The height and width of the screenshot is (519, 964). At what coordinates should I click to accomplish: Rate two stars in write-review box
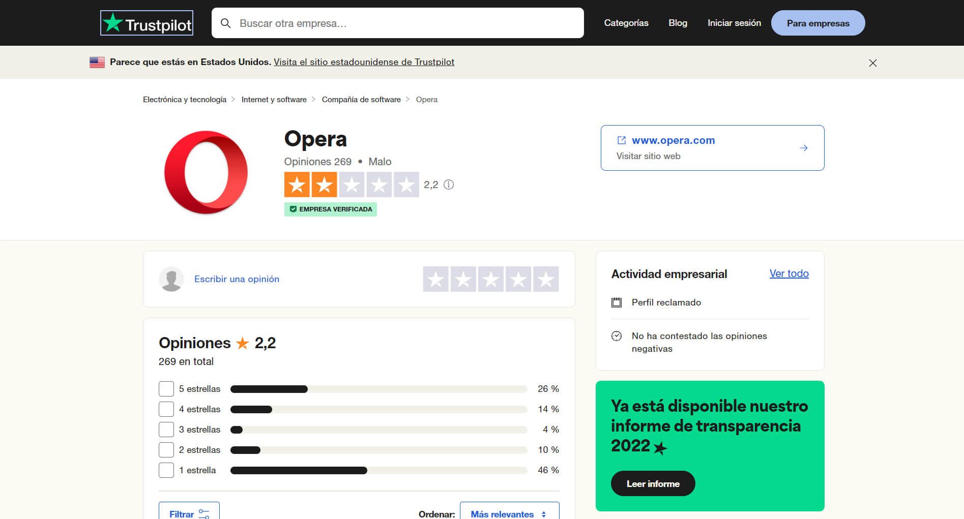tap(463, 279)
